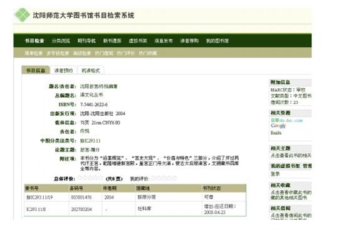Screen dimensions: 351x229
Task: Click the 佟悦 author value
Action: (85, 131)
